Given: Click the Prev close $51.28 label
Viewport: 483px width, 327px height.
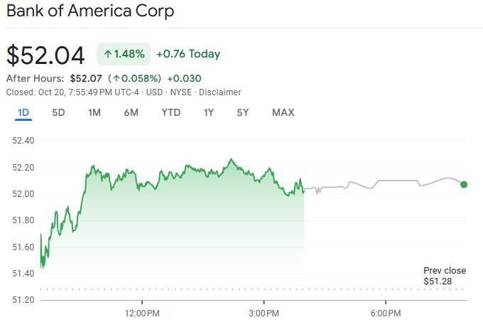Looking at the screenshot, I should pos(445,276).
